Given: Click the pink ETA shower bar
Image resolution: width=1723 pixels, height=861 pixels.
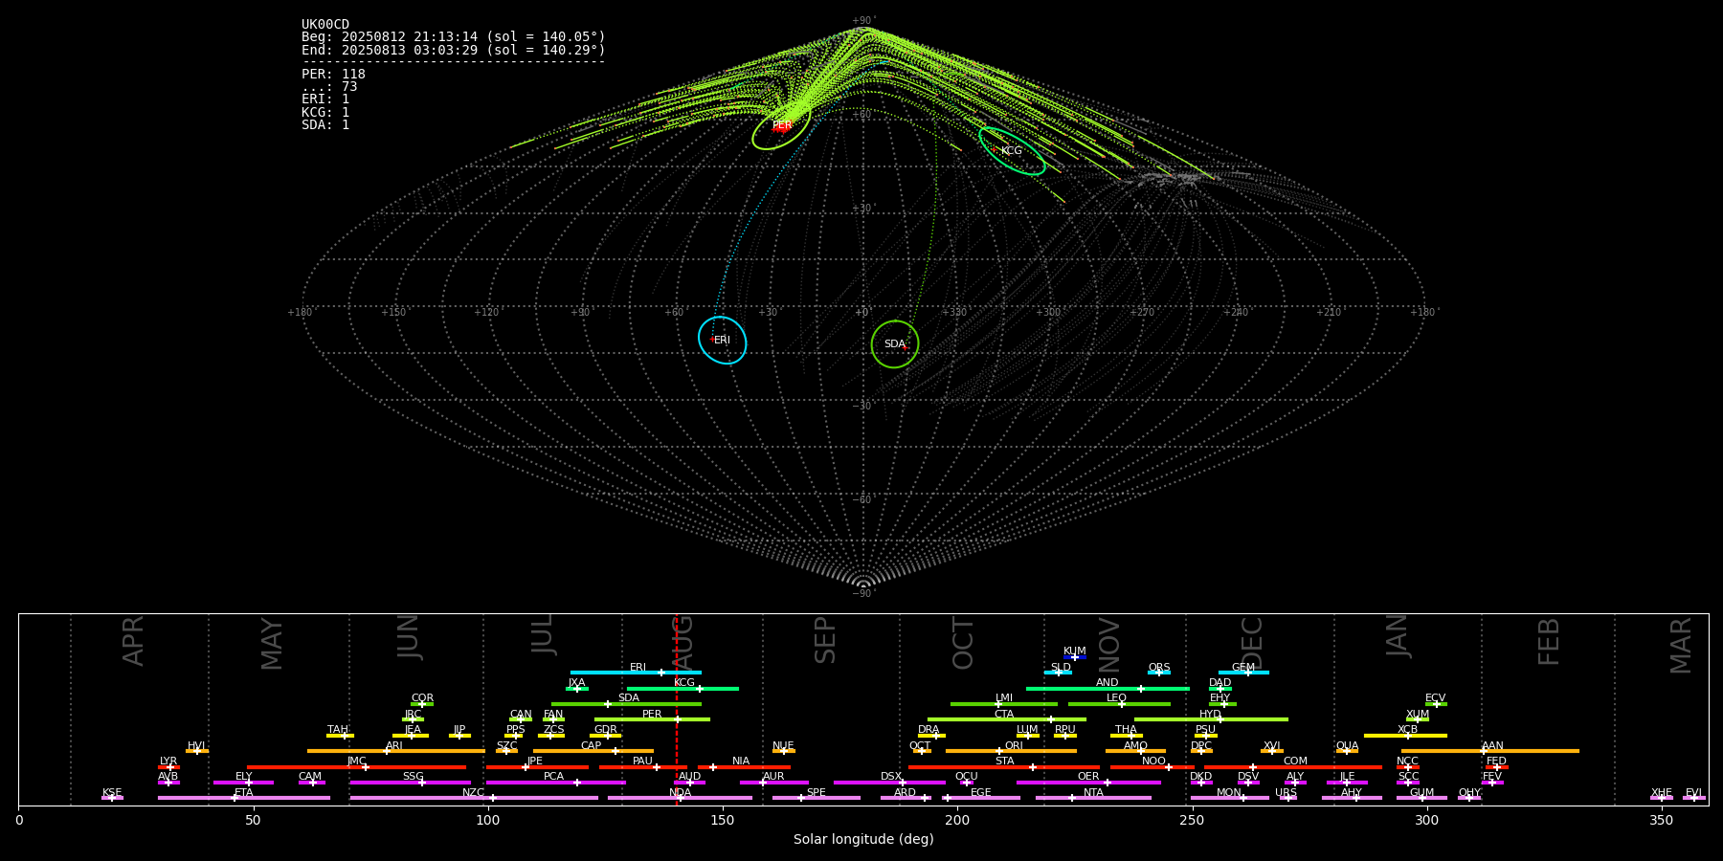Looking at the screenshot, I should coord(244,798).
